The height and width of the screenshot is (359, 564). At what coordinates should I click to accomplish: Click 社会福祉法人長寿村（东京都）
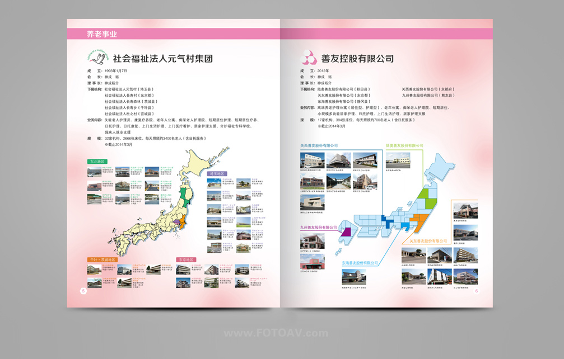tap(129, 96)
